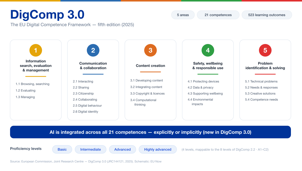Select '2.2 Sharing' item
This screenshot has width=302, height=171.
[x=81, y=88]
